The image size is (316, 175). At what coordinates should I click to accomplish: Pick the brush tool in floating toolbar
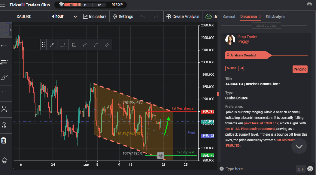point(85,45)
